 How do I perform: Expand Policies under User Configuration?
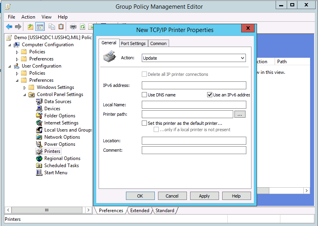click(x=17, y=73)
